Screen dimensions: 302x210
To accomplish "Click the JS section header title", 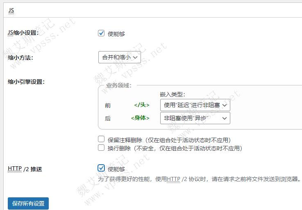I will pos(11,11).
